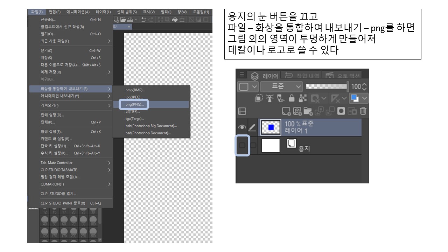Toggle clip to layer below icon
Image resolution: width=448 pixels, height=252 pixels.
259,98
